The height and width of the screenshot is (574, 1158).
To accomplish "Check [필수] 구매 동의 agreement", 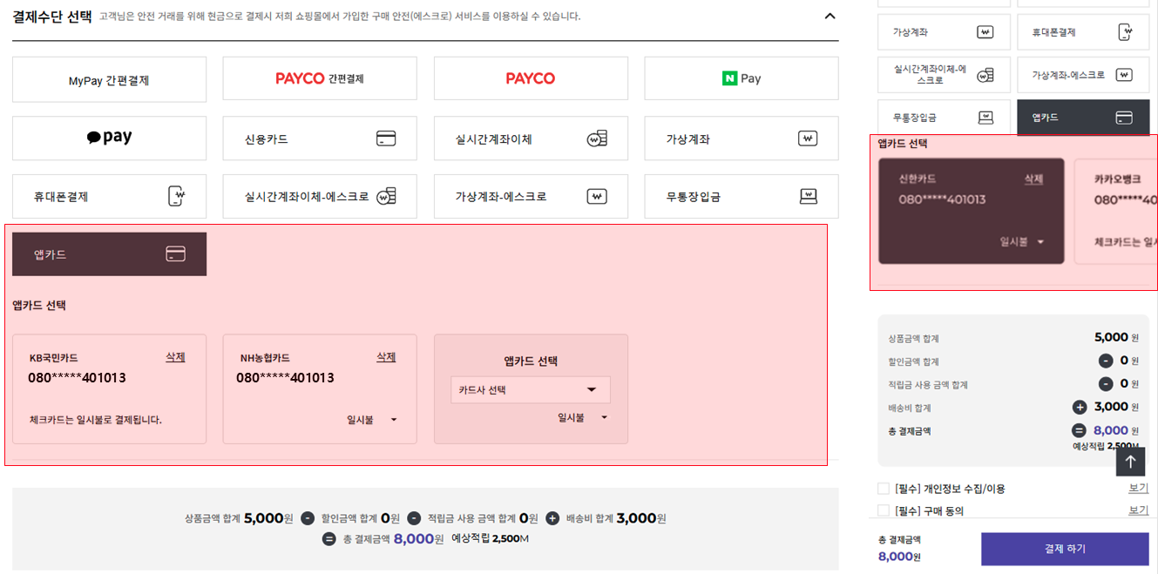I will (x=884, y=510).
